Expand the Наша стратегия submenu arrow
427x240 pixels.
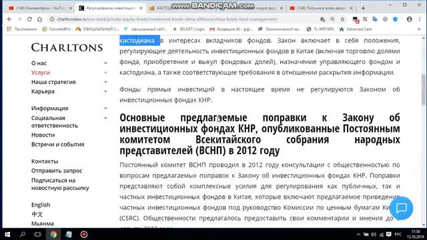105,82
